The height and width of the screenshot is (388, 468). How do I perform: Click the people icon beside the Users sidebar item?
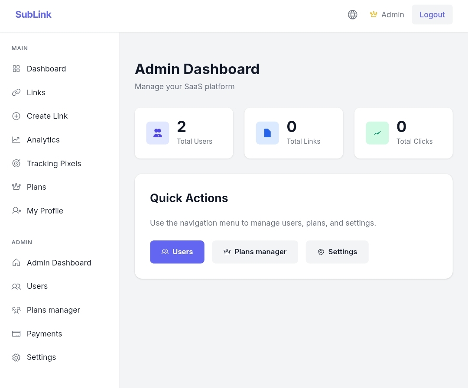[16, 286]
